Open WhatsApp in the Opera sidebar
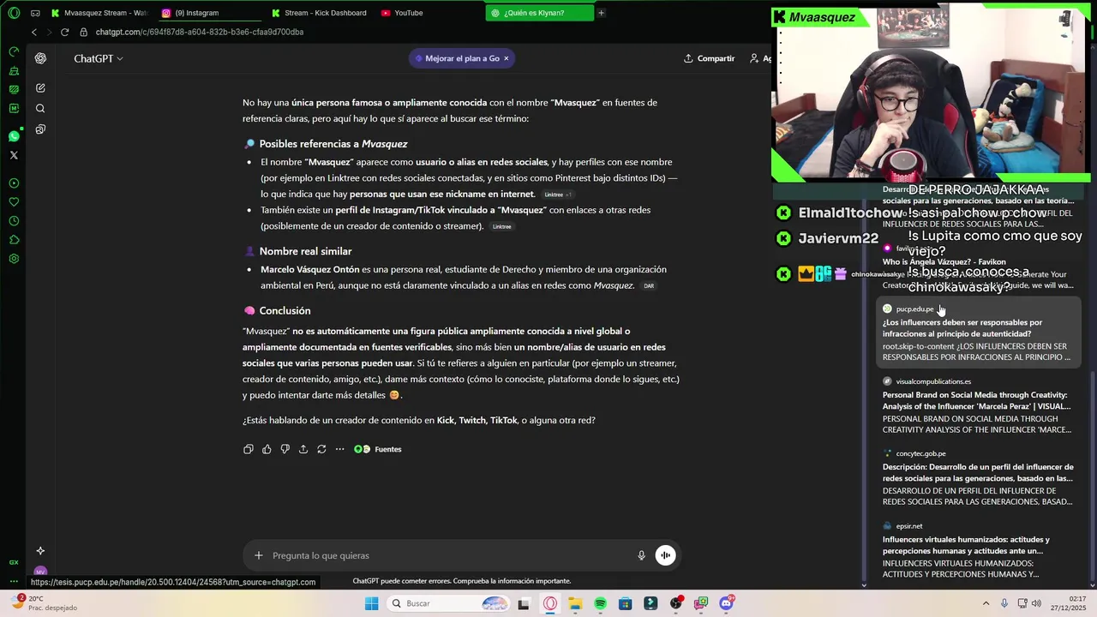Screen dimensions: 1097x617 click(x=14, y=136)
